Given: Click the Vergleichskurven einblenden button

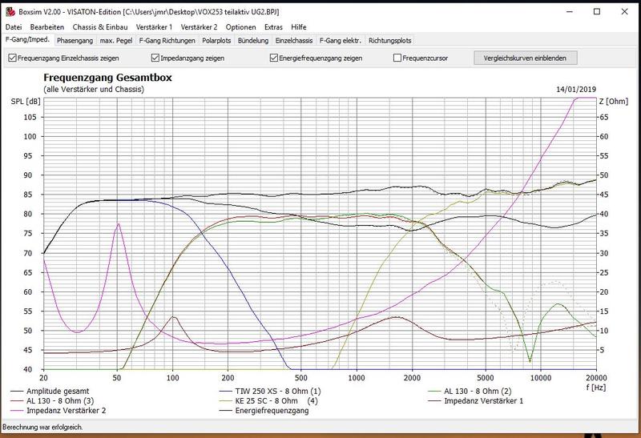Looking at the screenshot, I should click(x=525, y=58).
